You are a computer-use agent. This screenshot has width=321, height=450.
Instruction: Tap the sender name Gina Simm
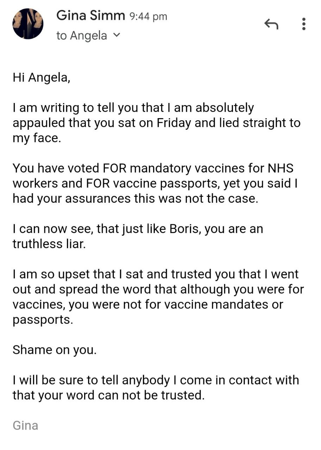[90, 15]
